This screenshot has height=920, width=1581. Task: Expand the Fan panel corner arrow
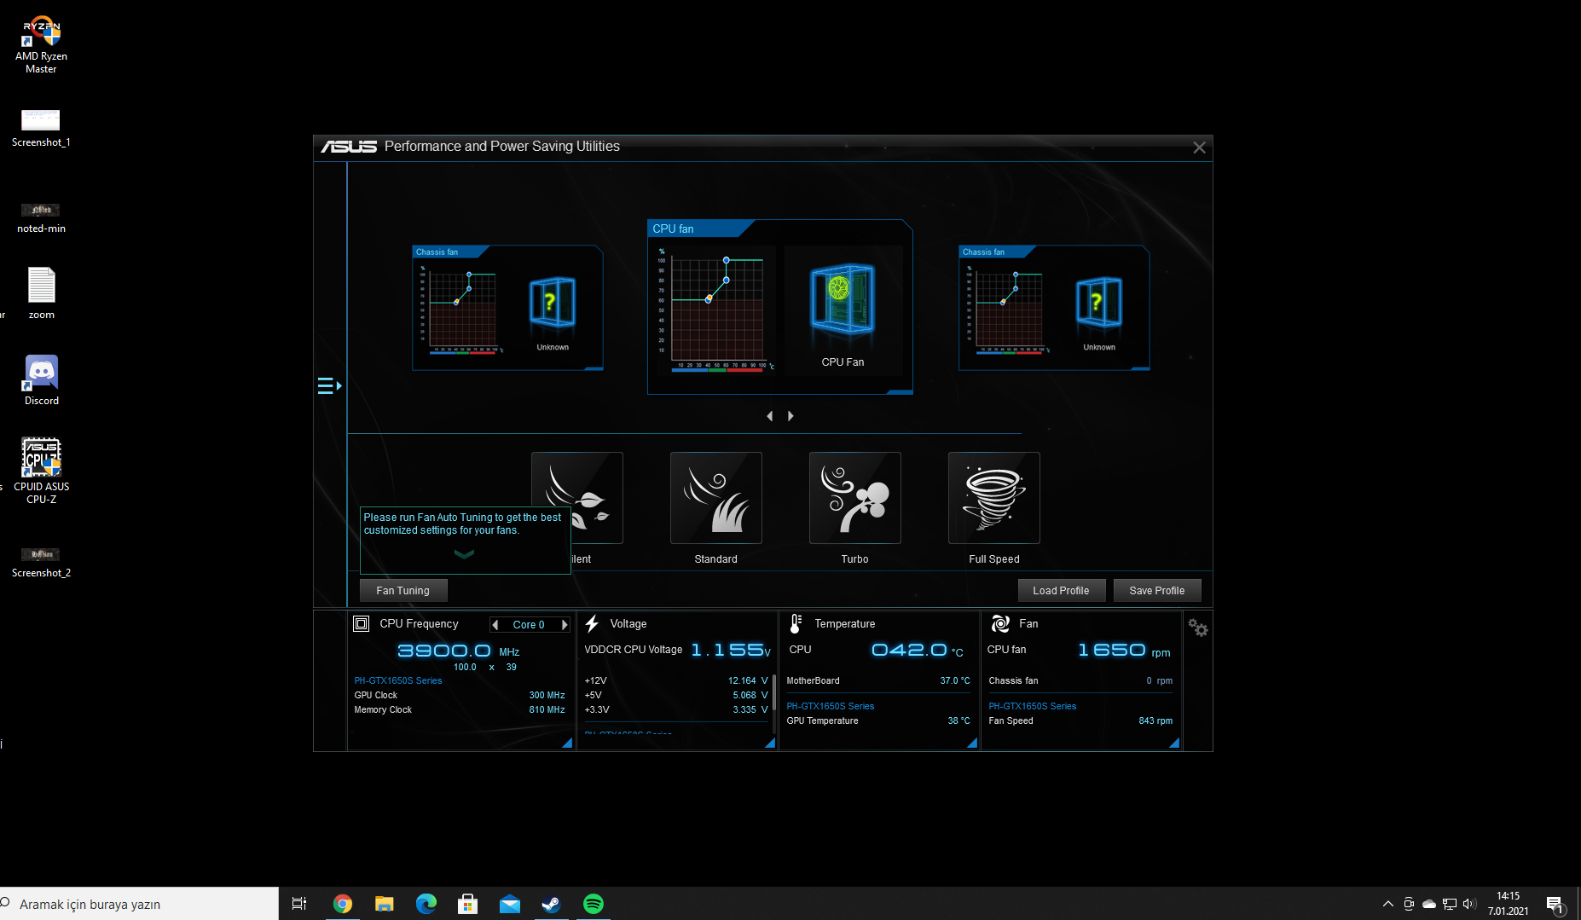[x=1174, y=743]
